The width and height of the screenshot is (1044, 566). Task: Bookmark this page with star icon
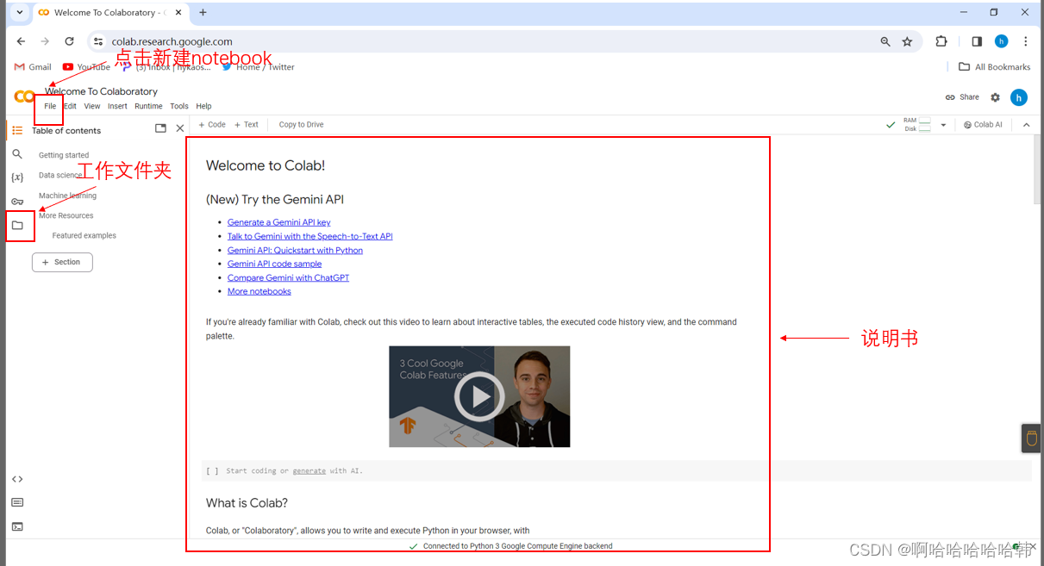907,41
